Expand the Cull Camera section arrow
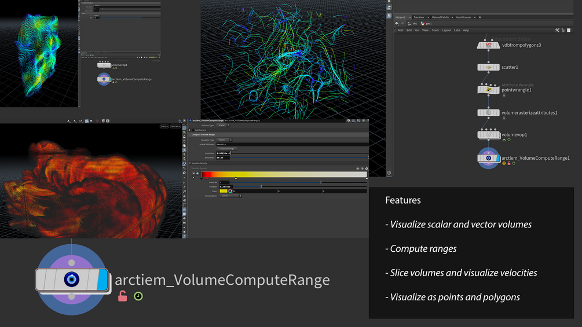Image resolution: width=582 pixels, height=327 pixels. [190, 130]
